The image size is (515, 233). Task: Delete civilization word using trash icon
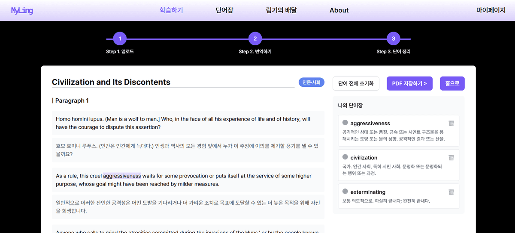point(451,157)
